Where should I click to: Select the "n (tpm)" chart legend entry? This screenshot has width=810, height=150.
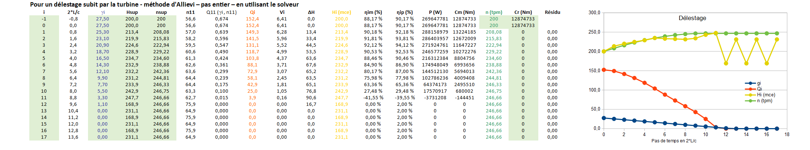coord(765,101)
